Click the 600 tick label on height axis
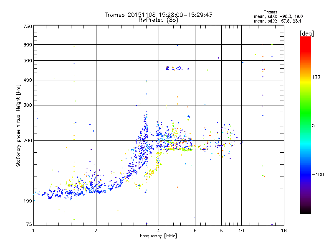 [x=28, y=45]
